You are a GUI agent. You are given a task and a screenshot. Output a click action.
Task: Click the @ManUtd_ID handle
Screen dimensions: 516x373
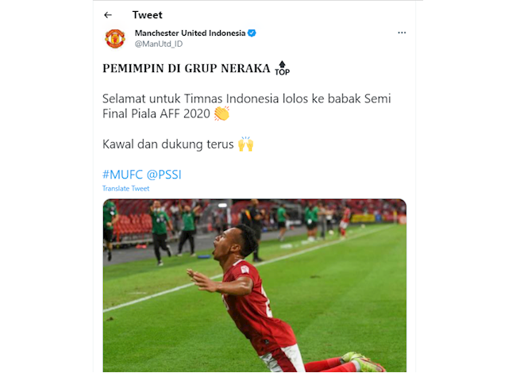point(156,44)
